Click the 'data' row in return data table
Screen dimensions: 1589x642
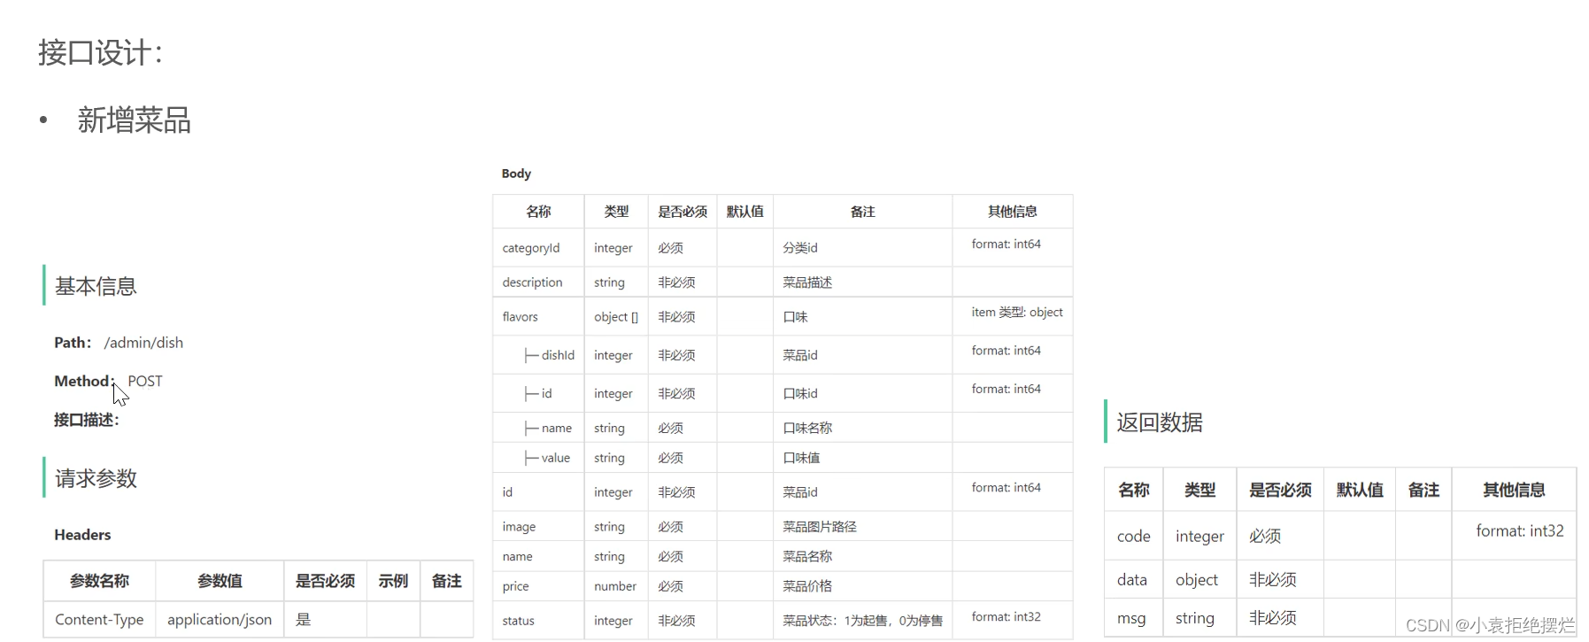pos(1340,580)
